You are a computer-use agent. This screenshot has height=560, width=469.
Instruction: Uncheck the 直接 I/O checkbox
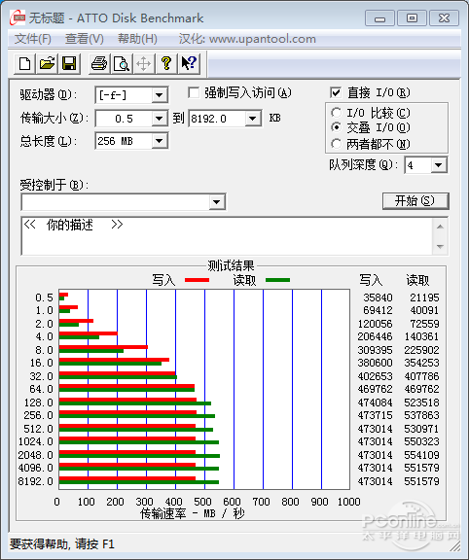point(336,93)
